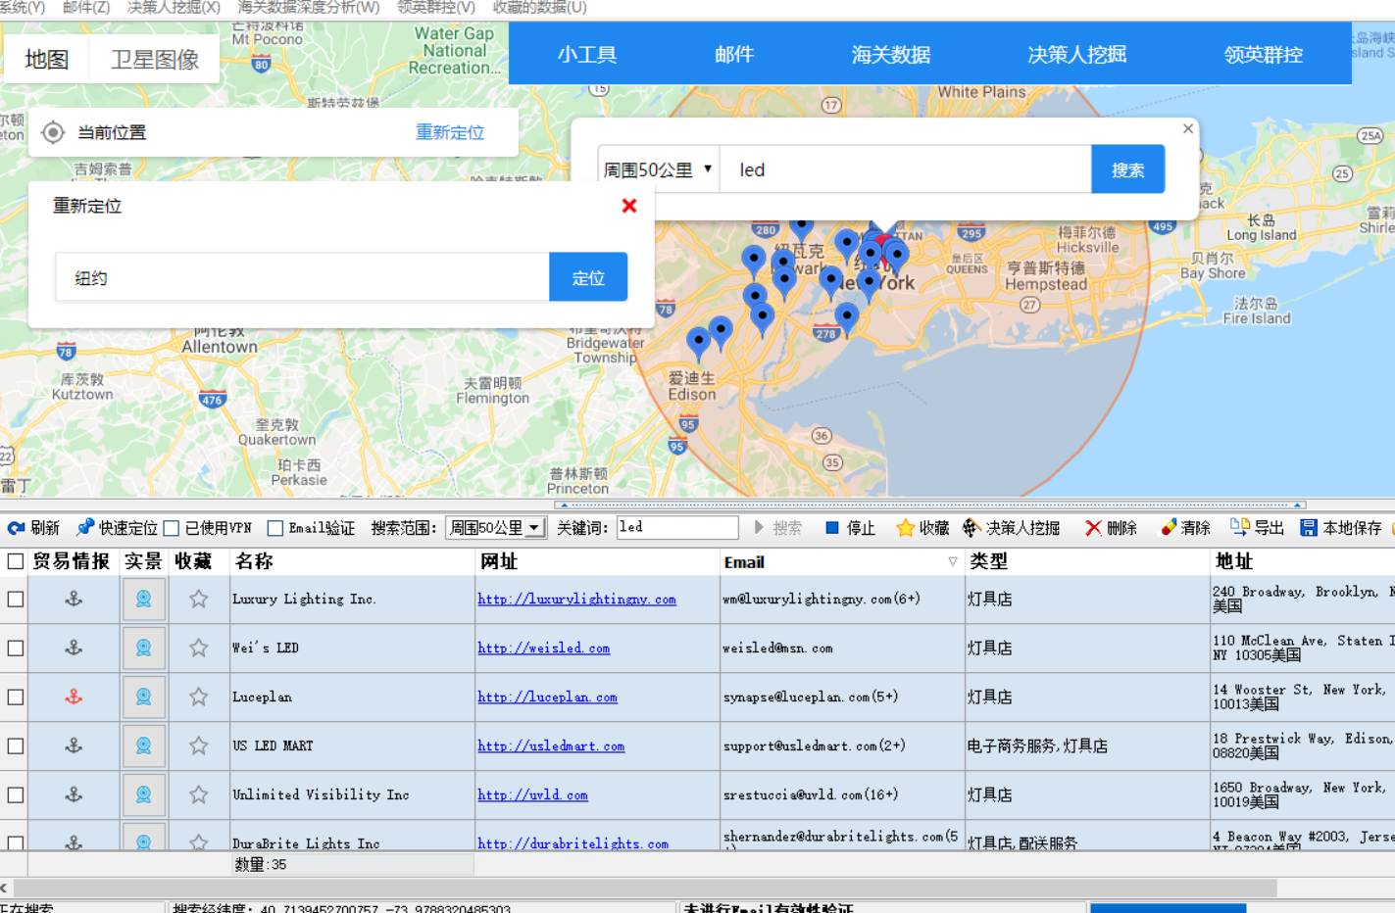Click the current location target icon
The width and height of the screenshot is (1395, 913).
[x=53, y=132]
